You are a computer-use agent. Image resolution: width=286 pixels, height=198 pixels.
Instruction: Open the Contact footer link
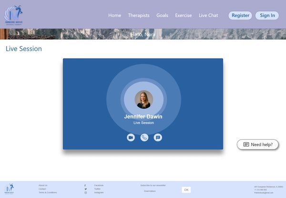click(x=42, y=189)
